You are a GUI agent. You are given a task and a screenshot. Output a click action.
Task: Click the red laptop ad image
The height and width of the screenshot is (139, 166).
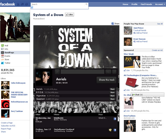pos(132,83)
